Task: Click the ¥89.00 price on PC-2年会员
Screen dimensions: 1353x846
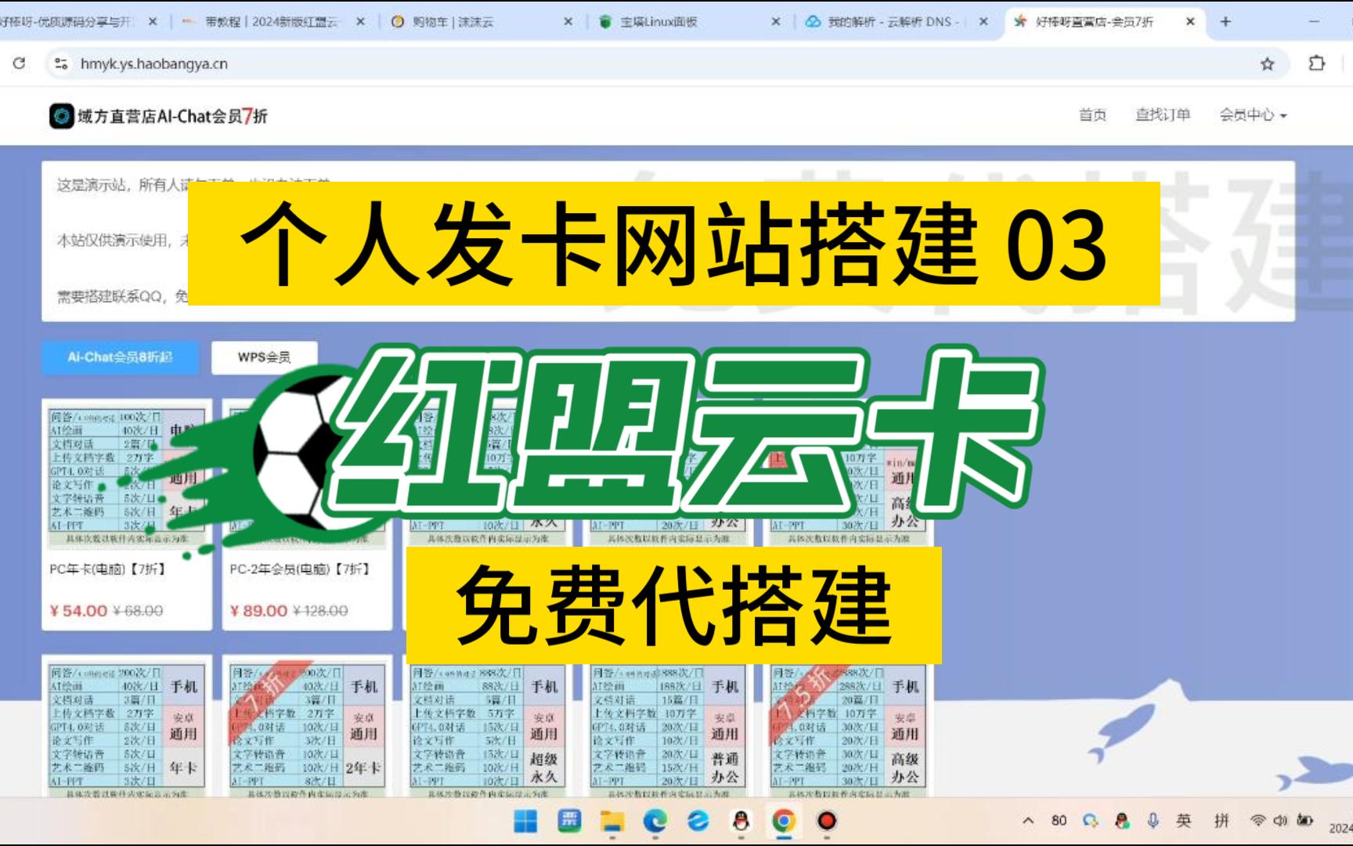Action: point(258,611)
